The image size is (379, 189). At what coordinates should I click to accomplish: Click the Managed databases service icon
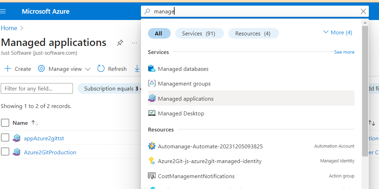151,69
